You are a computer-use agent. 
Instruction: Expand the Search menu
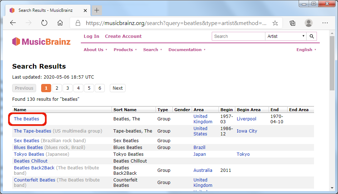pos(152,50)
